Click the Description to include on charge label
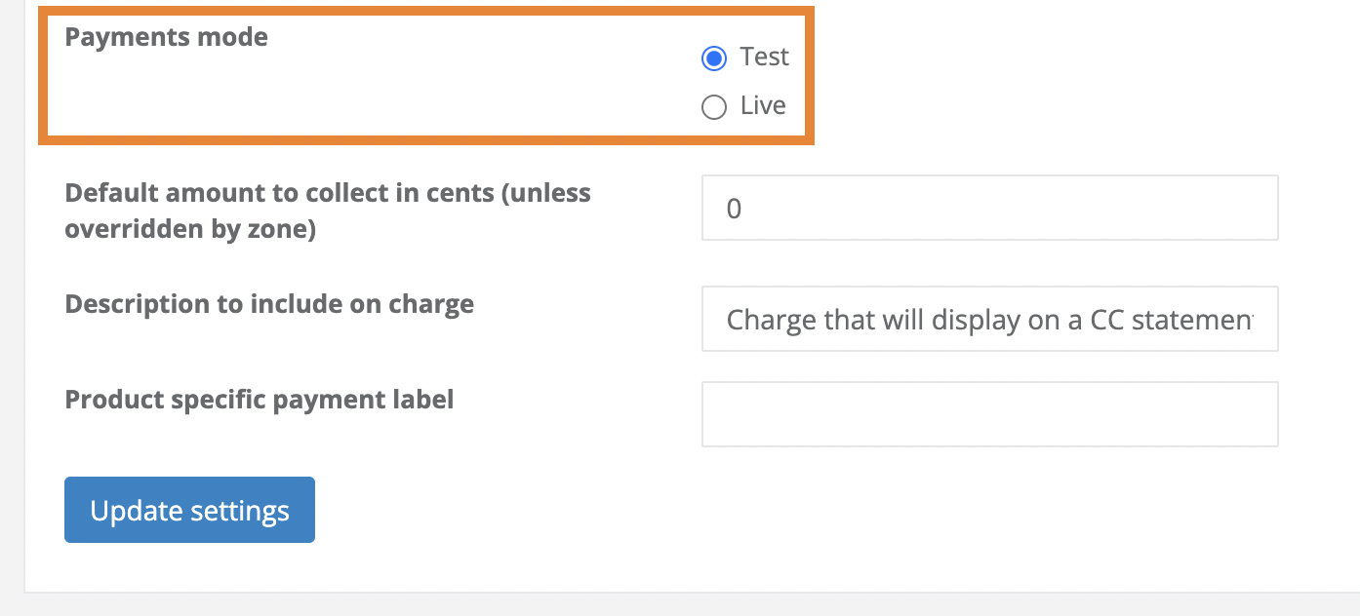 (x=268, y=303)
